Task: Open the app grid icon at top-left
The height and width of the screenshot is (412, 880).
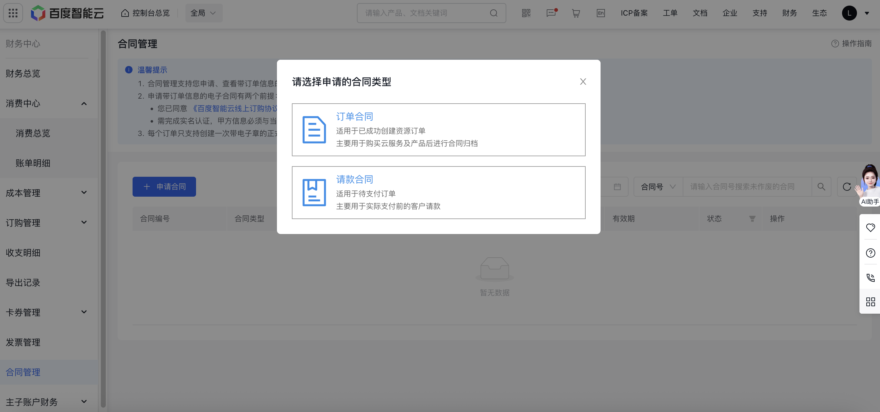Action: (x=13, y=13)
